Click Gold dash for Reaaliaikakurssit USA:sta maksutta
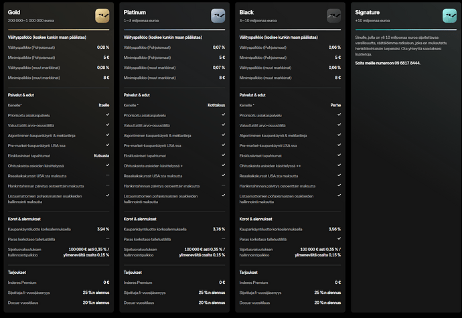The image size is (462, 318). pos(108,175)
